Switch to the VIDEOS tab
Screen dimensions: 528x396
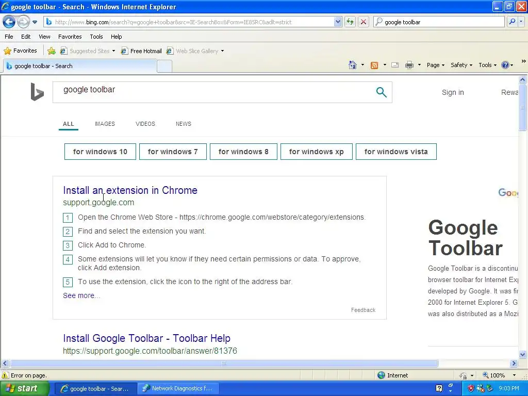(145, 124)
